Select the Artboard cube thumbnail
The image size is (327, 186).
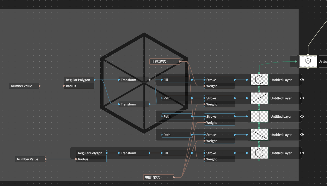pos(308,61)
